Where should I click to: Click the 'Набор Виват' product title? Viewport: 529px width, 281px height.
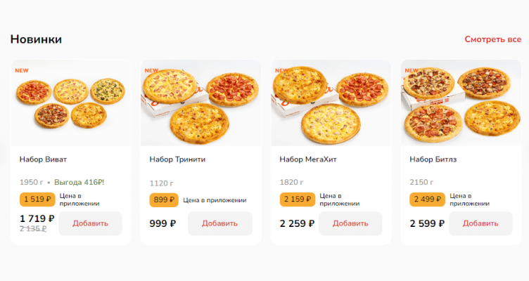click(44, 159)
